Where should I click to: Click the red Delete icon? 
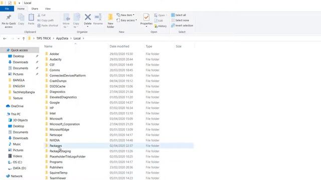88,17
